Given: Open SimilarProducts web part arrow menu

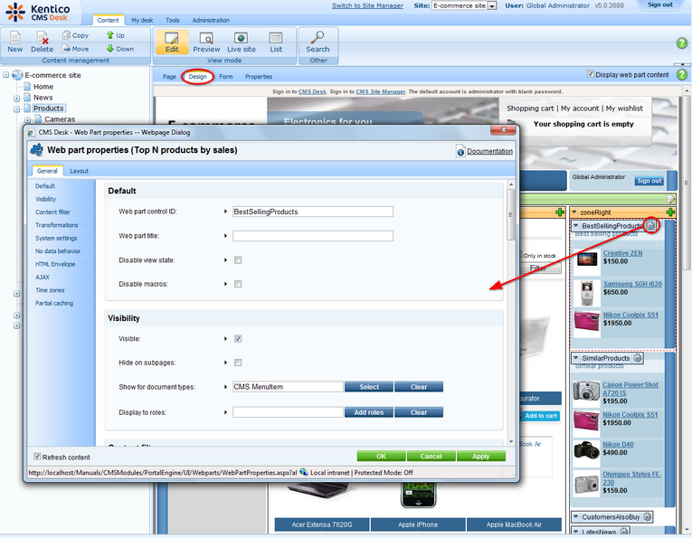Looking at the screenshot, I should [576, 358].
